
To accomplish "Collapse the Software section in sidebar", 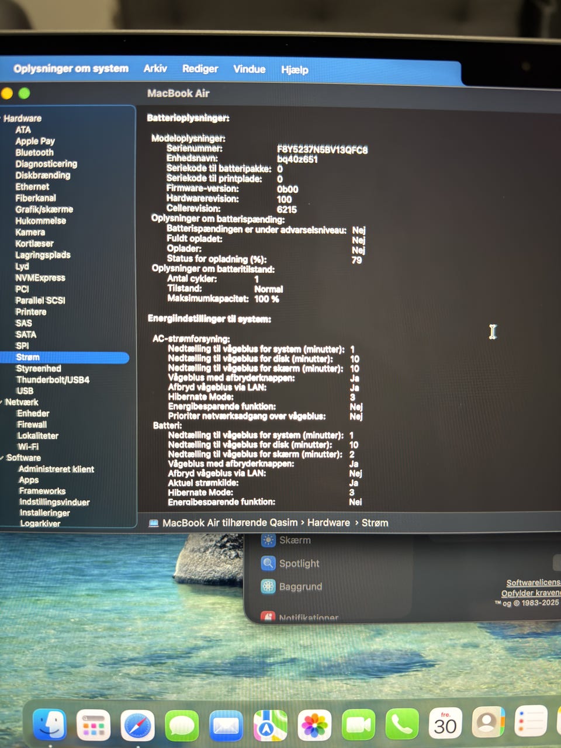I will pos(2,458).
